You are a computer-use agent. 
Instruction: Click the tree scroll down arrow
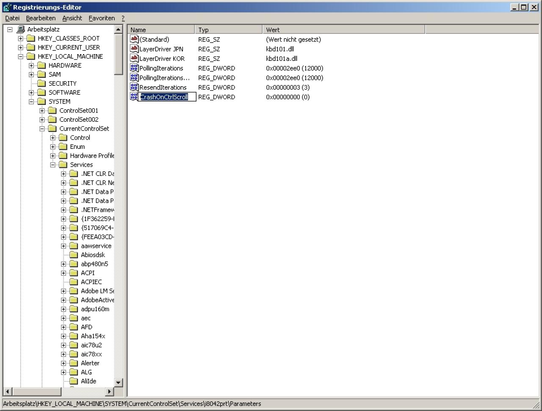[119, 382]
